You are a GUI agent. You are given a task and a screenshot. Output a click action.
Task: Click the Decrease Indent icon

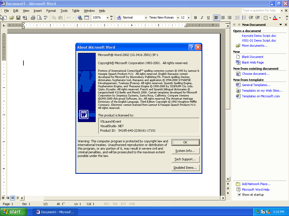coord(251,18)
